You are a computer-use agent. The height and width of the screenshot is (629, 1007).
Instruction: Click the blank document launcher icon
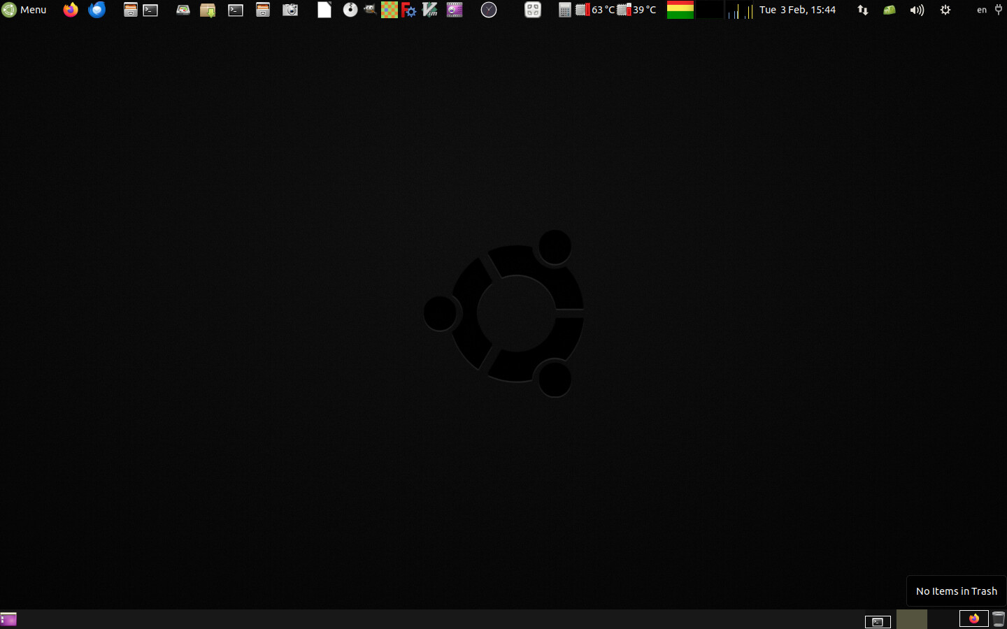click(324, 10)
